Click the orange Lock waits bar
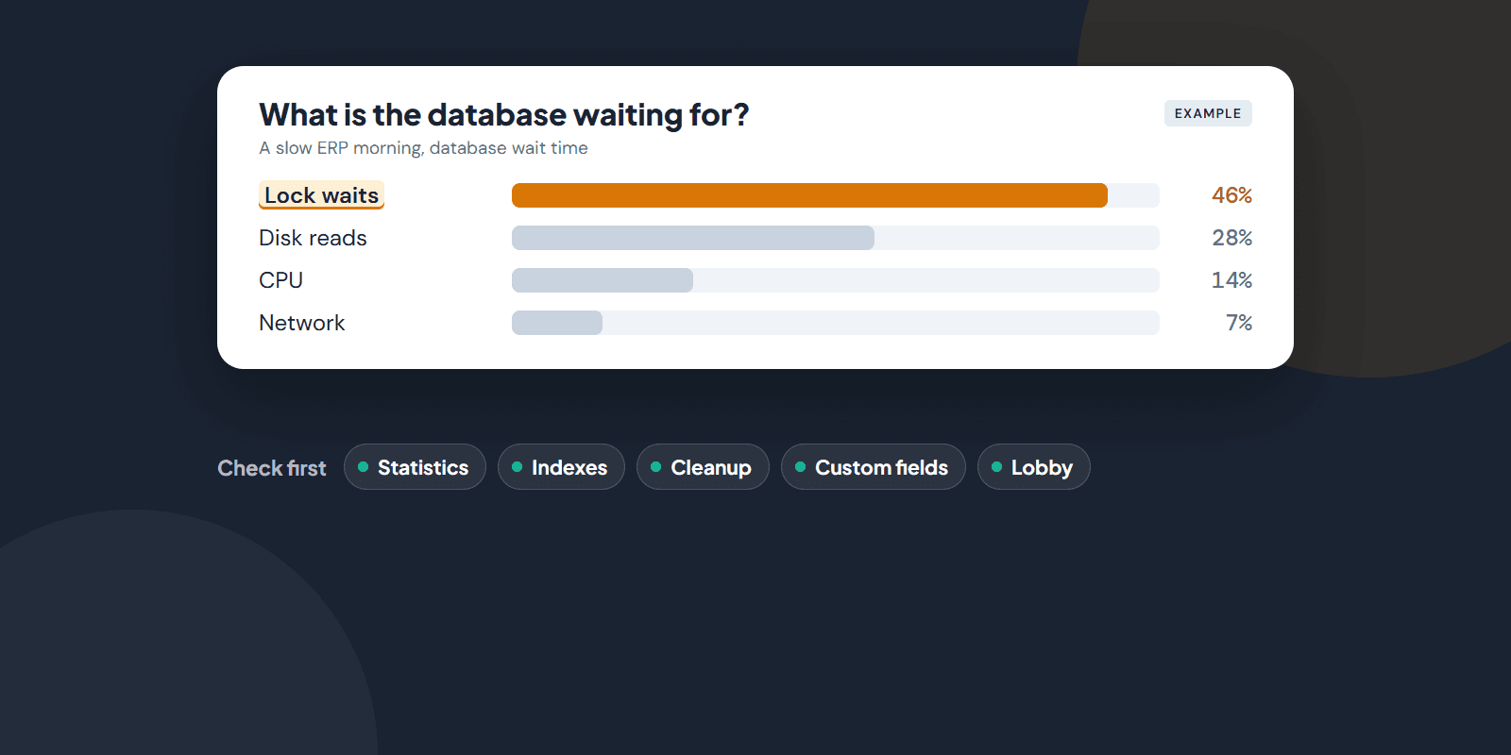The height and width of the screenshot is (755, 1511). [x=809, y=195]
